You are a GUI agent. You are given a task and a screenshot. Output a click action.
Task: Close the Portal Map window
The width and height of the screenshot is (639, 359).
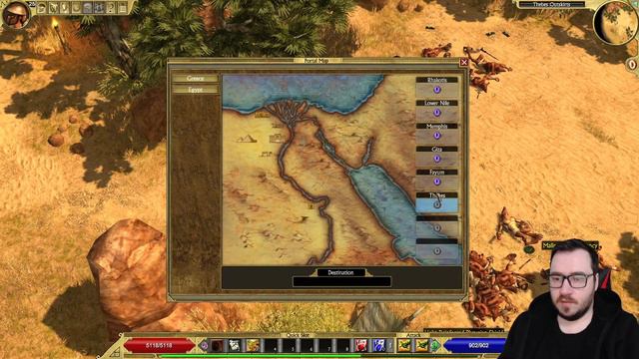pyautogui.click(x=463, y=62)
